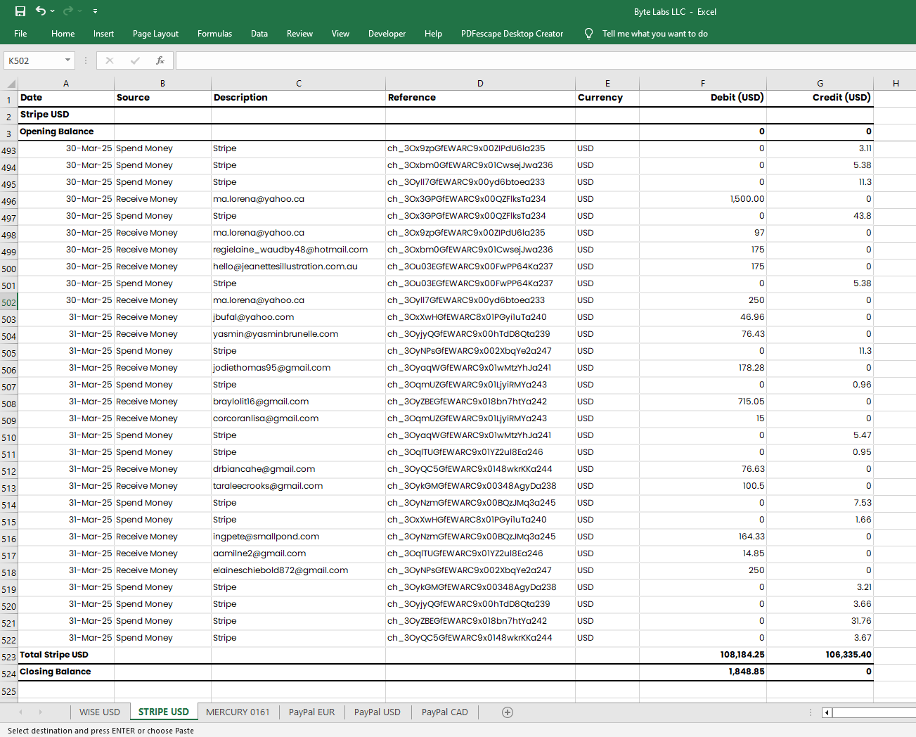Click previous sheet navigation arrow

(x=20, y=712)
